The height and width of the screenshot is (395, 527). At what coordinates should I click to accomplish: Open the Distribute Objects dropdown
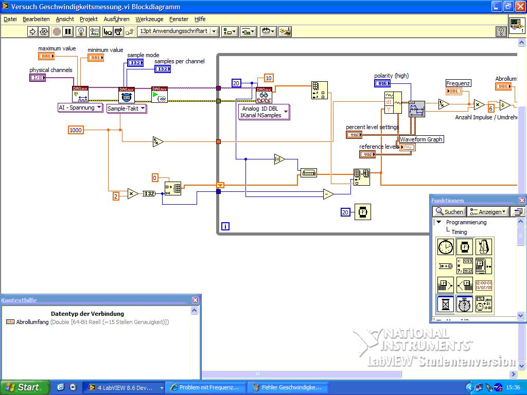coord(249,31)
